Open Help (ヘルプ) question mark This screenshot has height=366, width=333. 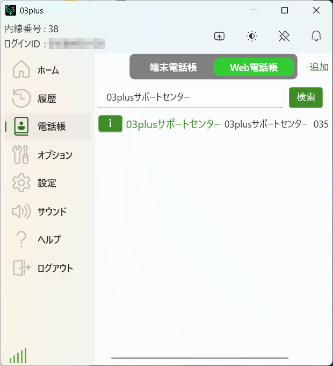pos(21,240)
